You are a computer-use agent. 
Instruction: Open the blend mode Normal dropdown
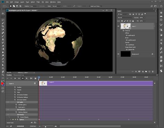(125, 18)
